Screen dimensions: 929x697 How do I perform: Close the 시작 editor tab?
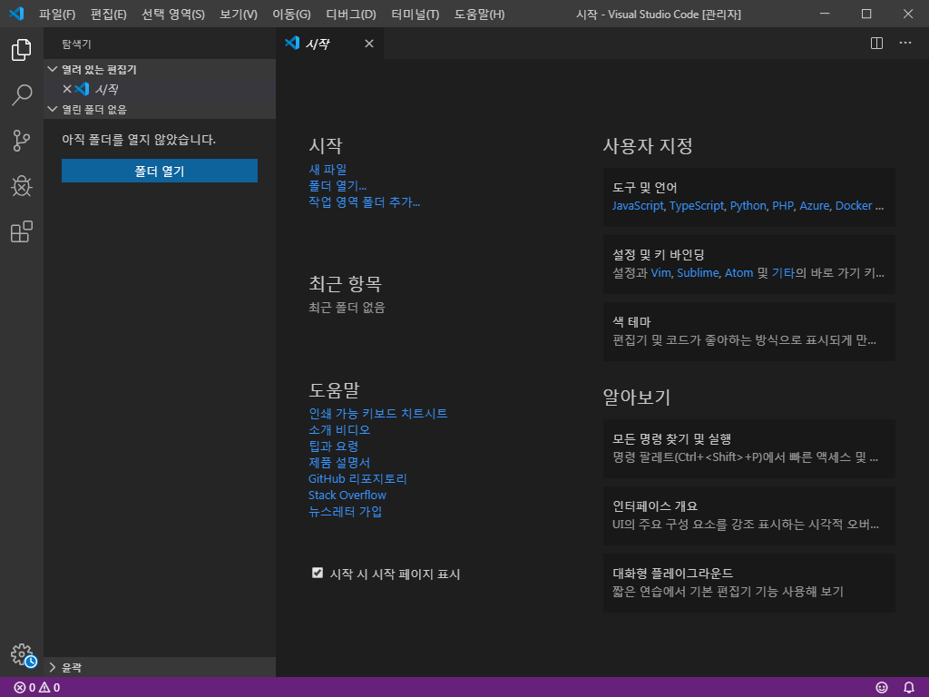point(369,44)
